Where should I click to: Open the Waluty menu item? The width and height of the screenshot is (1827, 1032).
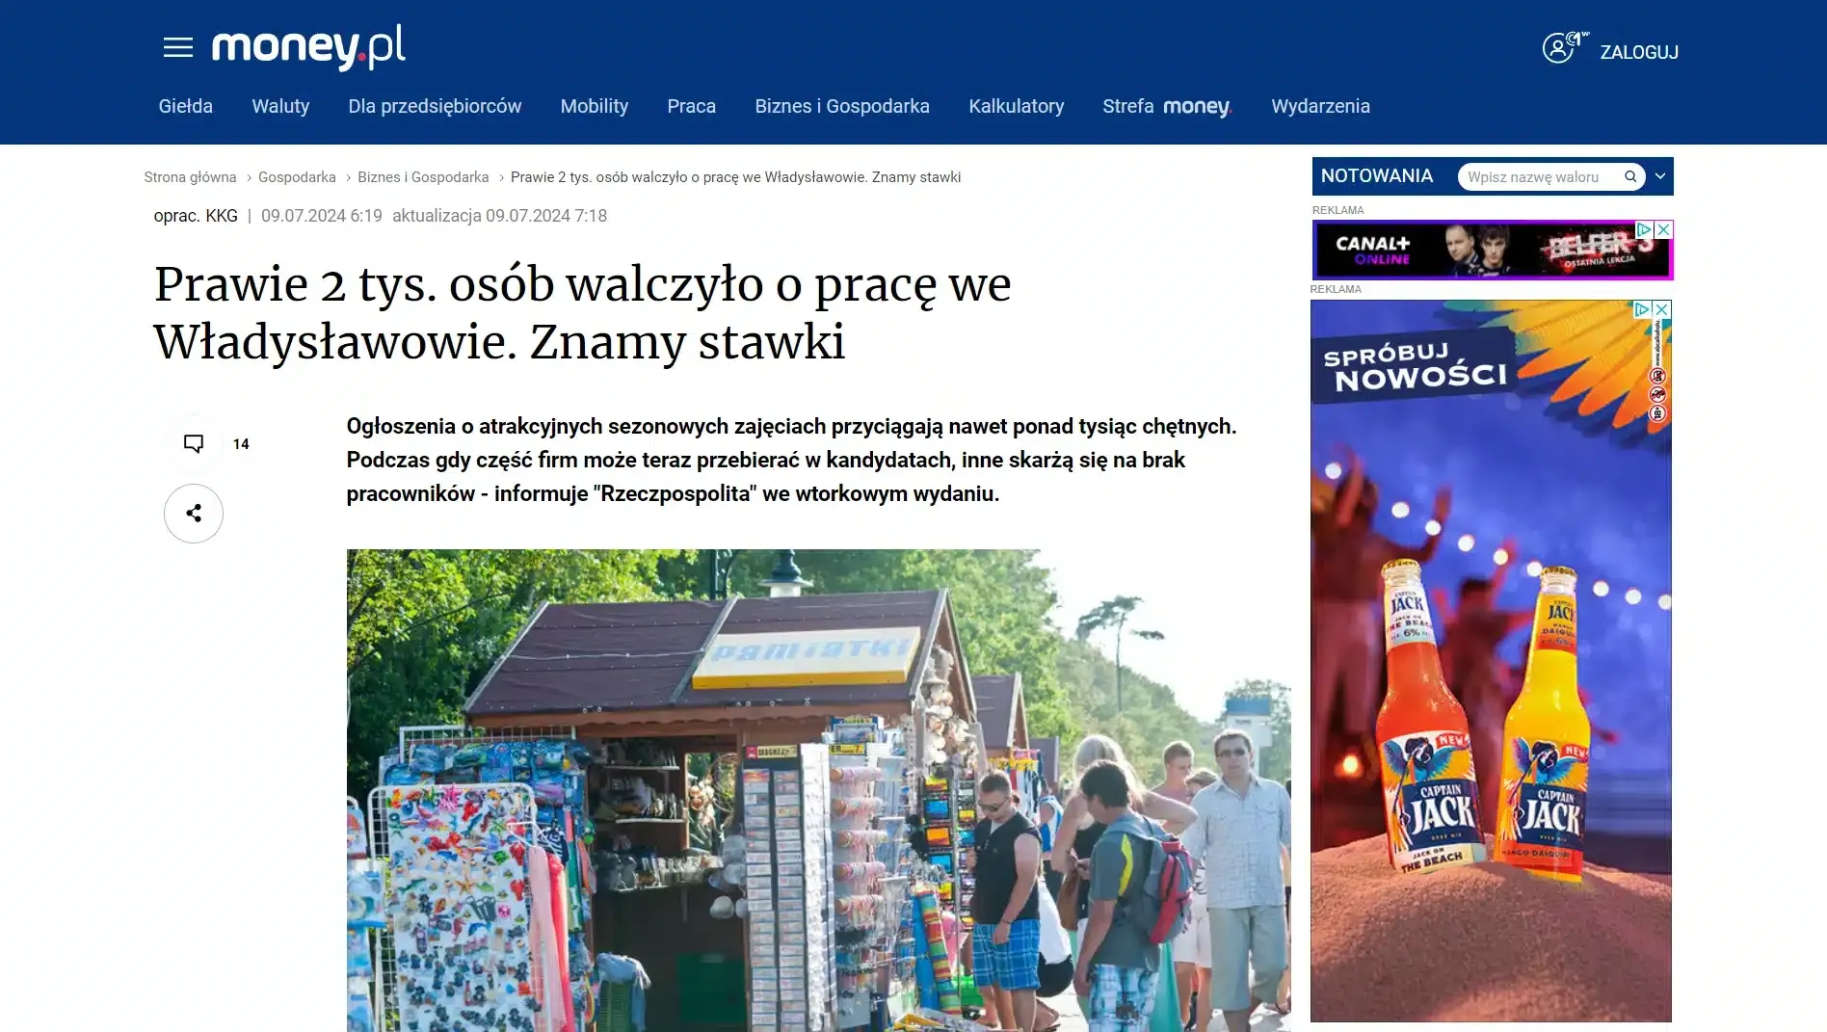(x=280, y=106)
